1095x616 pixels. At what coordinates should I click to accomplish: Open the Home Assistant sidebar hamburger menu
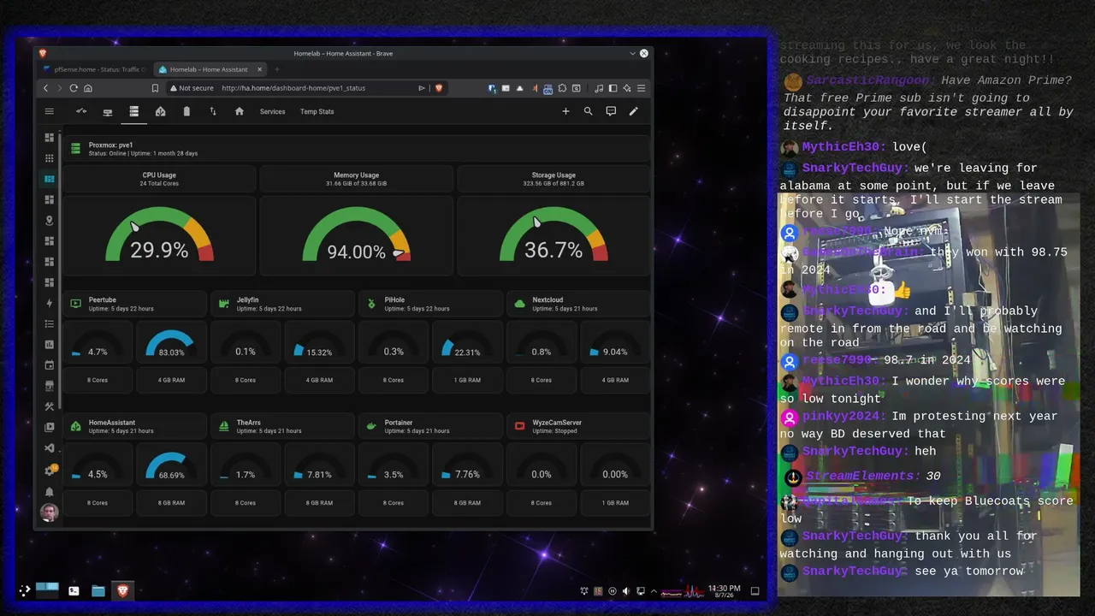coord(49,111)
